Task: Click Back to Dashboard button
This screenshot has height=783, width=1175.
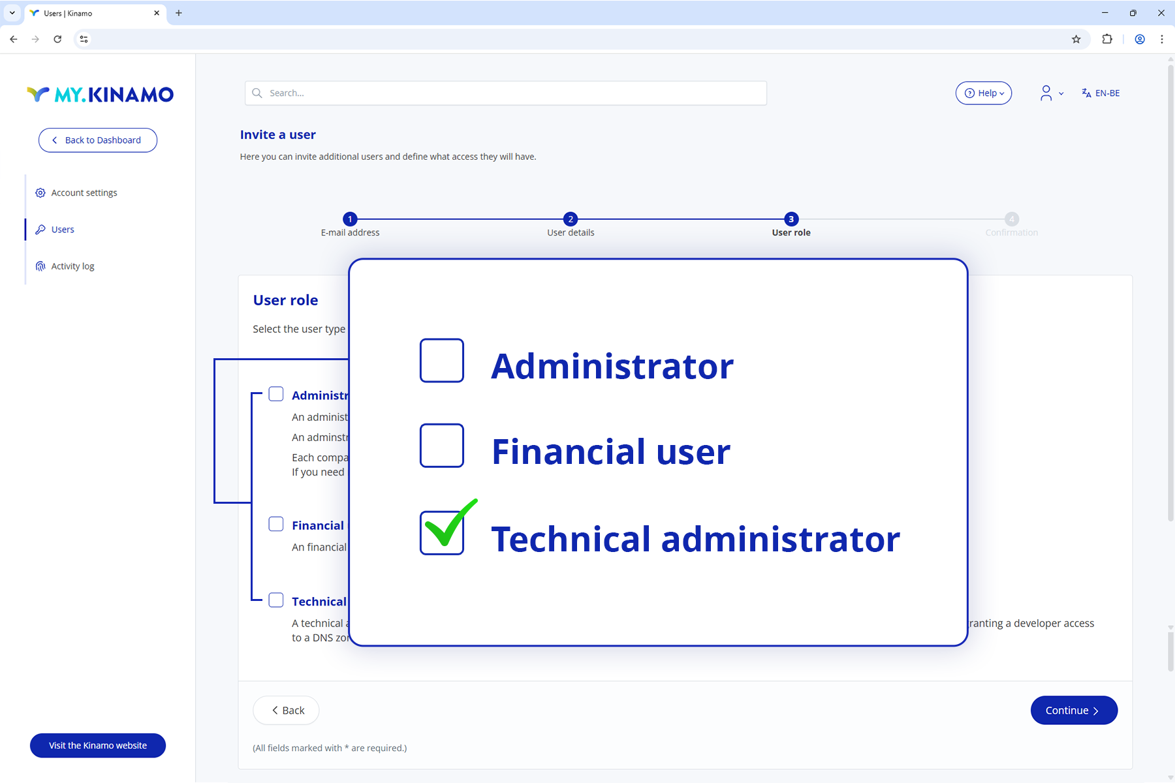Action: [x=98, y=140]
